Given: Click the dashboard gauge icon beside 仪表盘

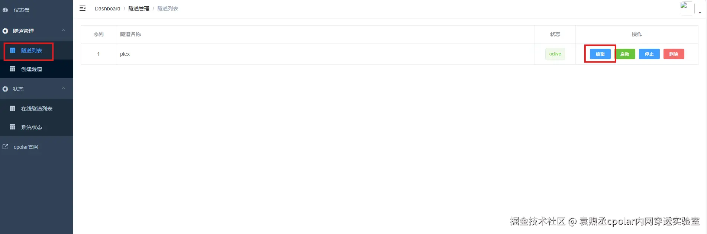Looking at the screenshot, I should pos(5,10).
